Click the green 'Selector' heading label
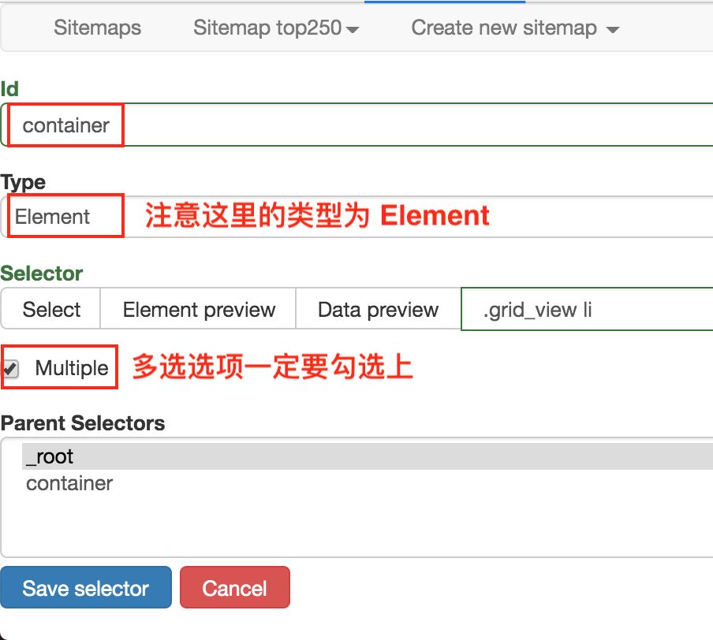The height and width of the screenshot is (640, 713). pos(42,273)
